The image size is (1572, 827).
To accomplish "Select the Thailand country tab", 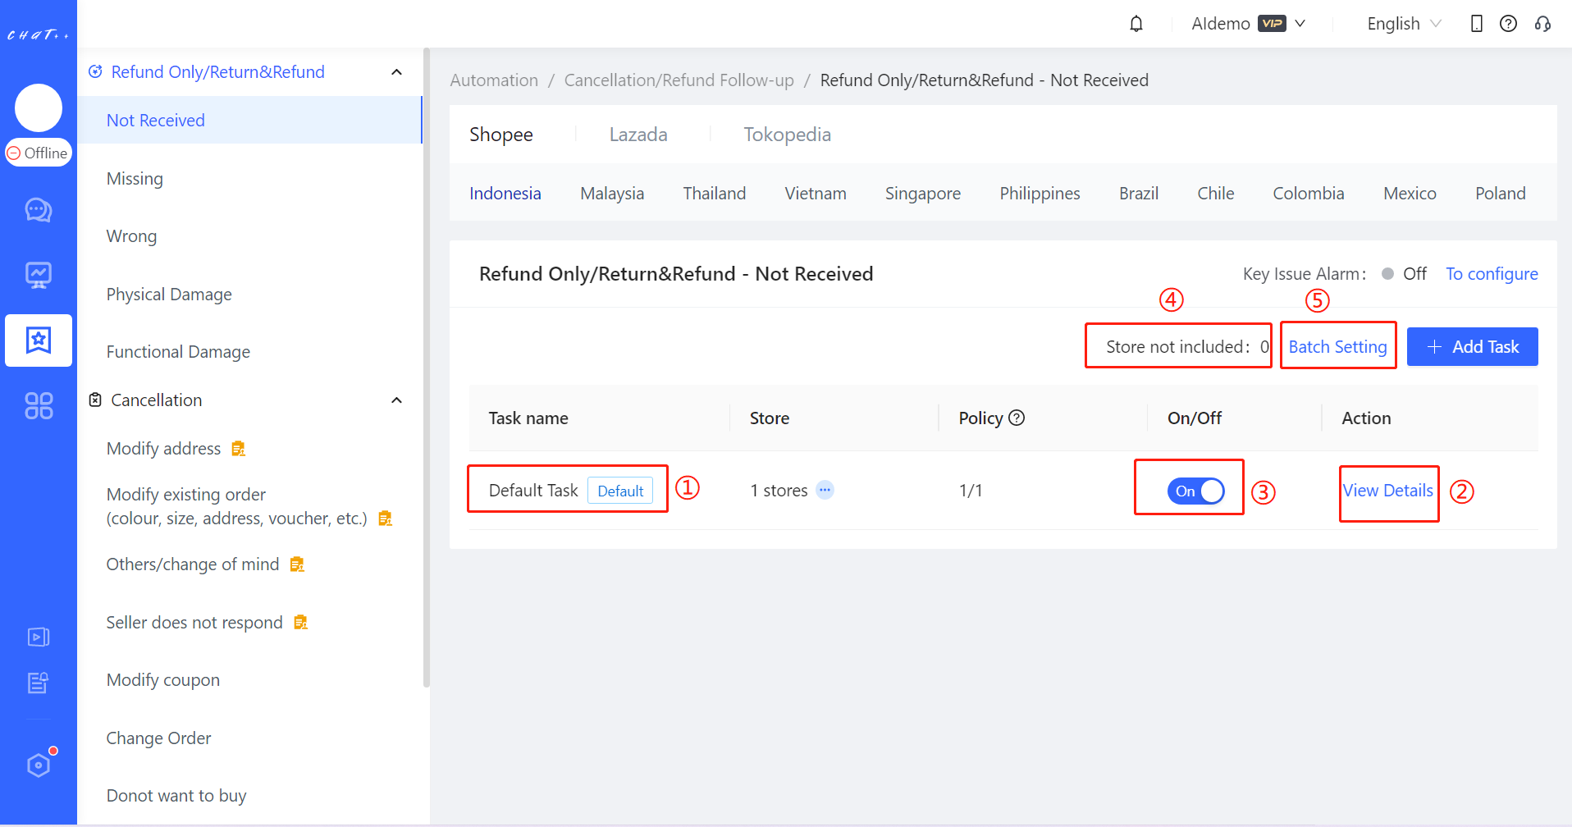I will (x=715, y=194).
